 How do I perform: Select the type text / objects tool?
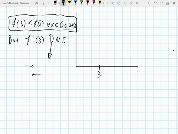pos(37,3)
